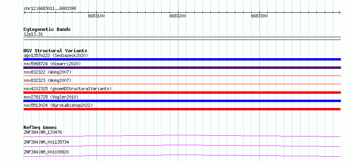Select the Cytogenetic Bands track title

pyautogui.click(x=47, y=29)
